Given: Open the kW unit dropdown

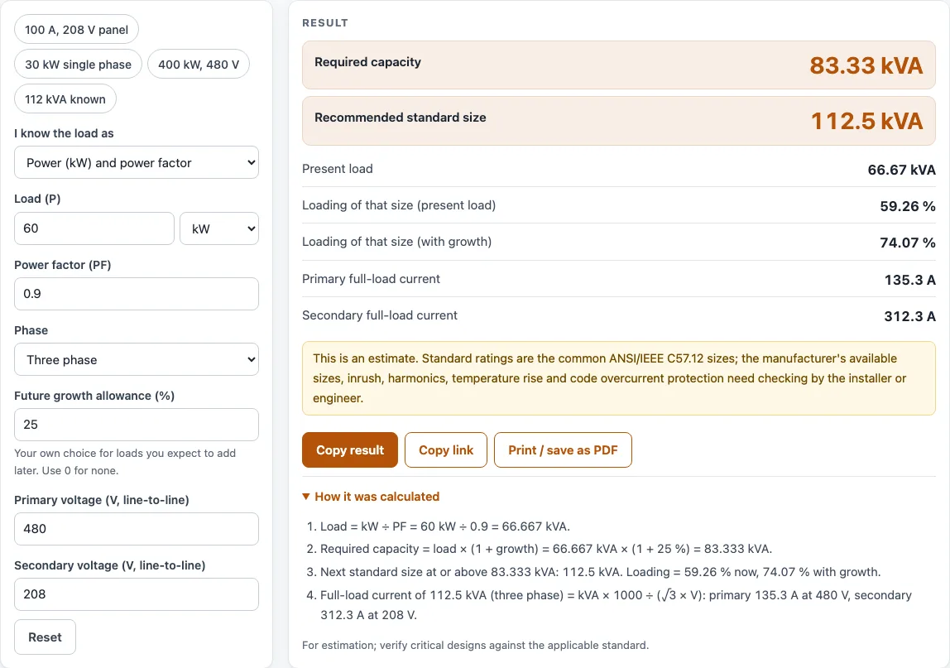Looking at the screenshot, I should coord(219,228).
